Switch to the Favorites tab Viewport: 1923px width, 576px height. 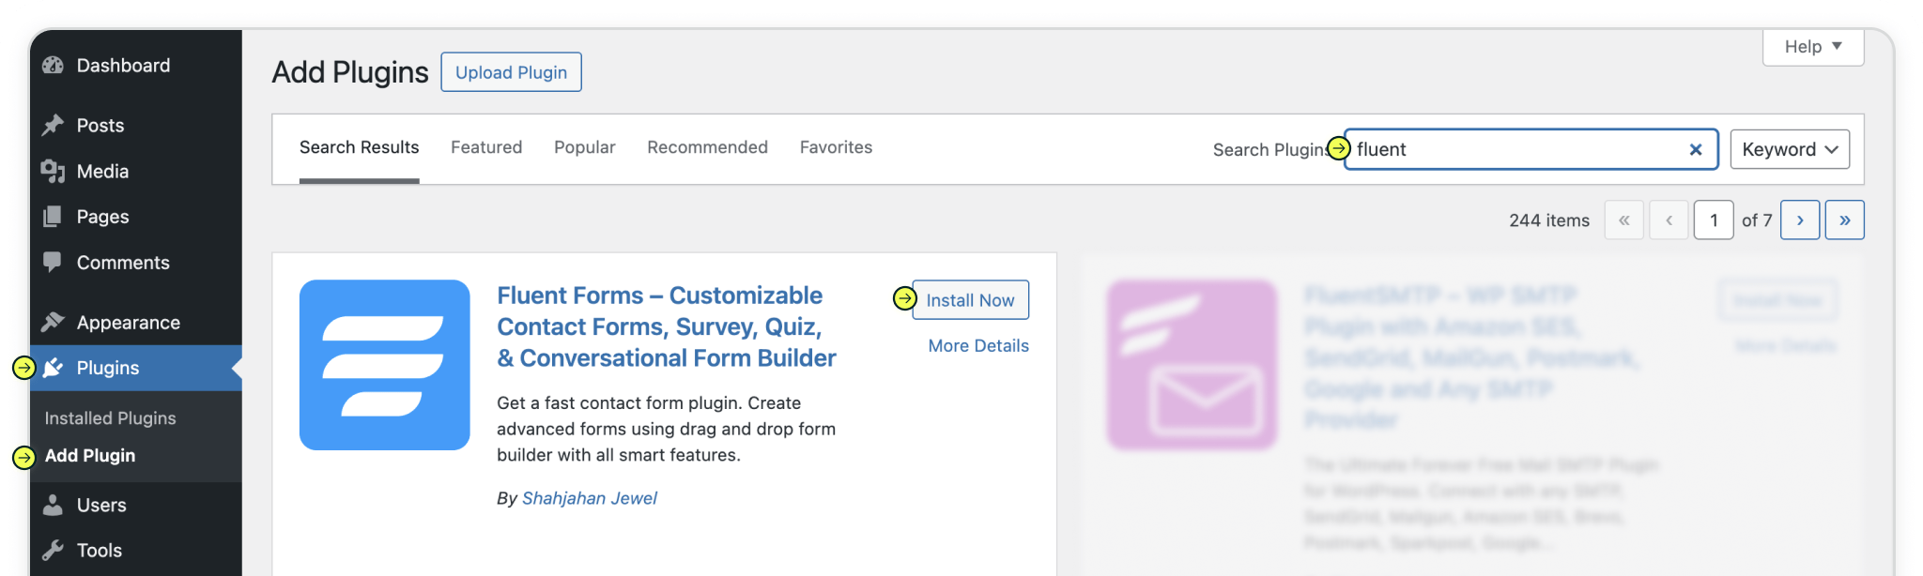[837, 147]
